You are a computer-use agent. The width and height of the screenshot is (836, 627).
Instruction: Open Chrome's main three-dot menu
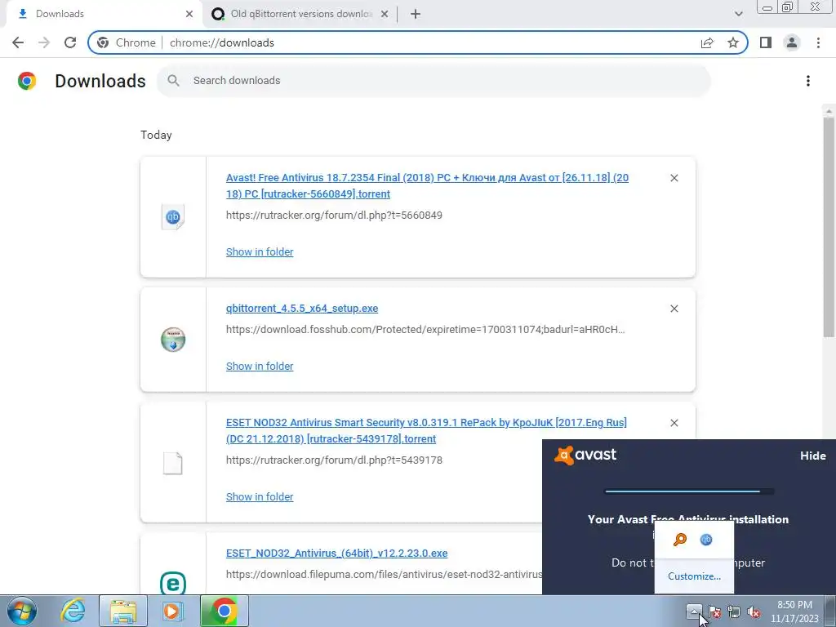[818, 42]
